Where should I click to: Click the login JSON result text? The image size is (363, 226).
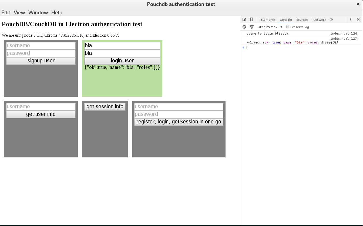tap(122, 67)
